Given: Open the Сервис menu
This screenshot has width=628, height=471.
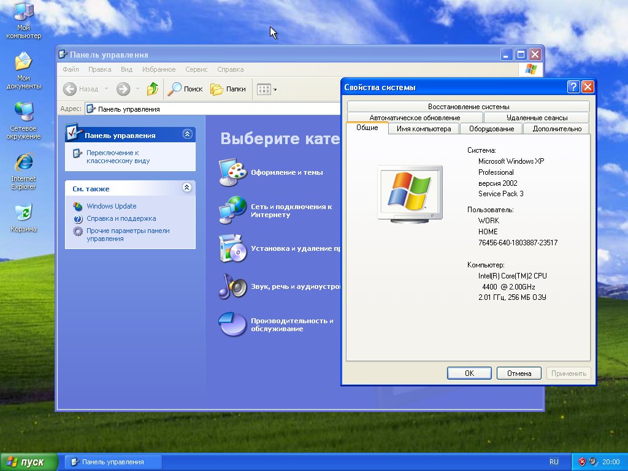Looking at the screenshot, I should click(196, 69).
